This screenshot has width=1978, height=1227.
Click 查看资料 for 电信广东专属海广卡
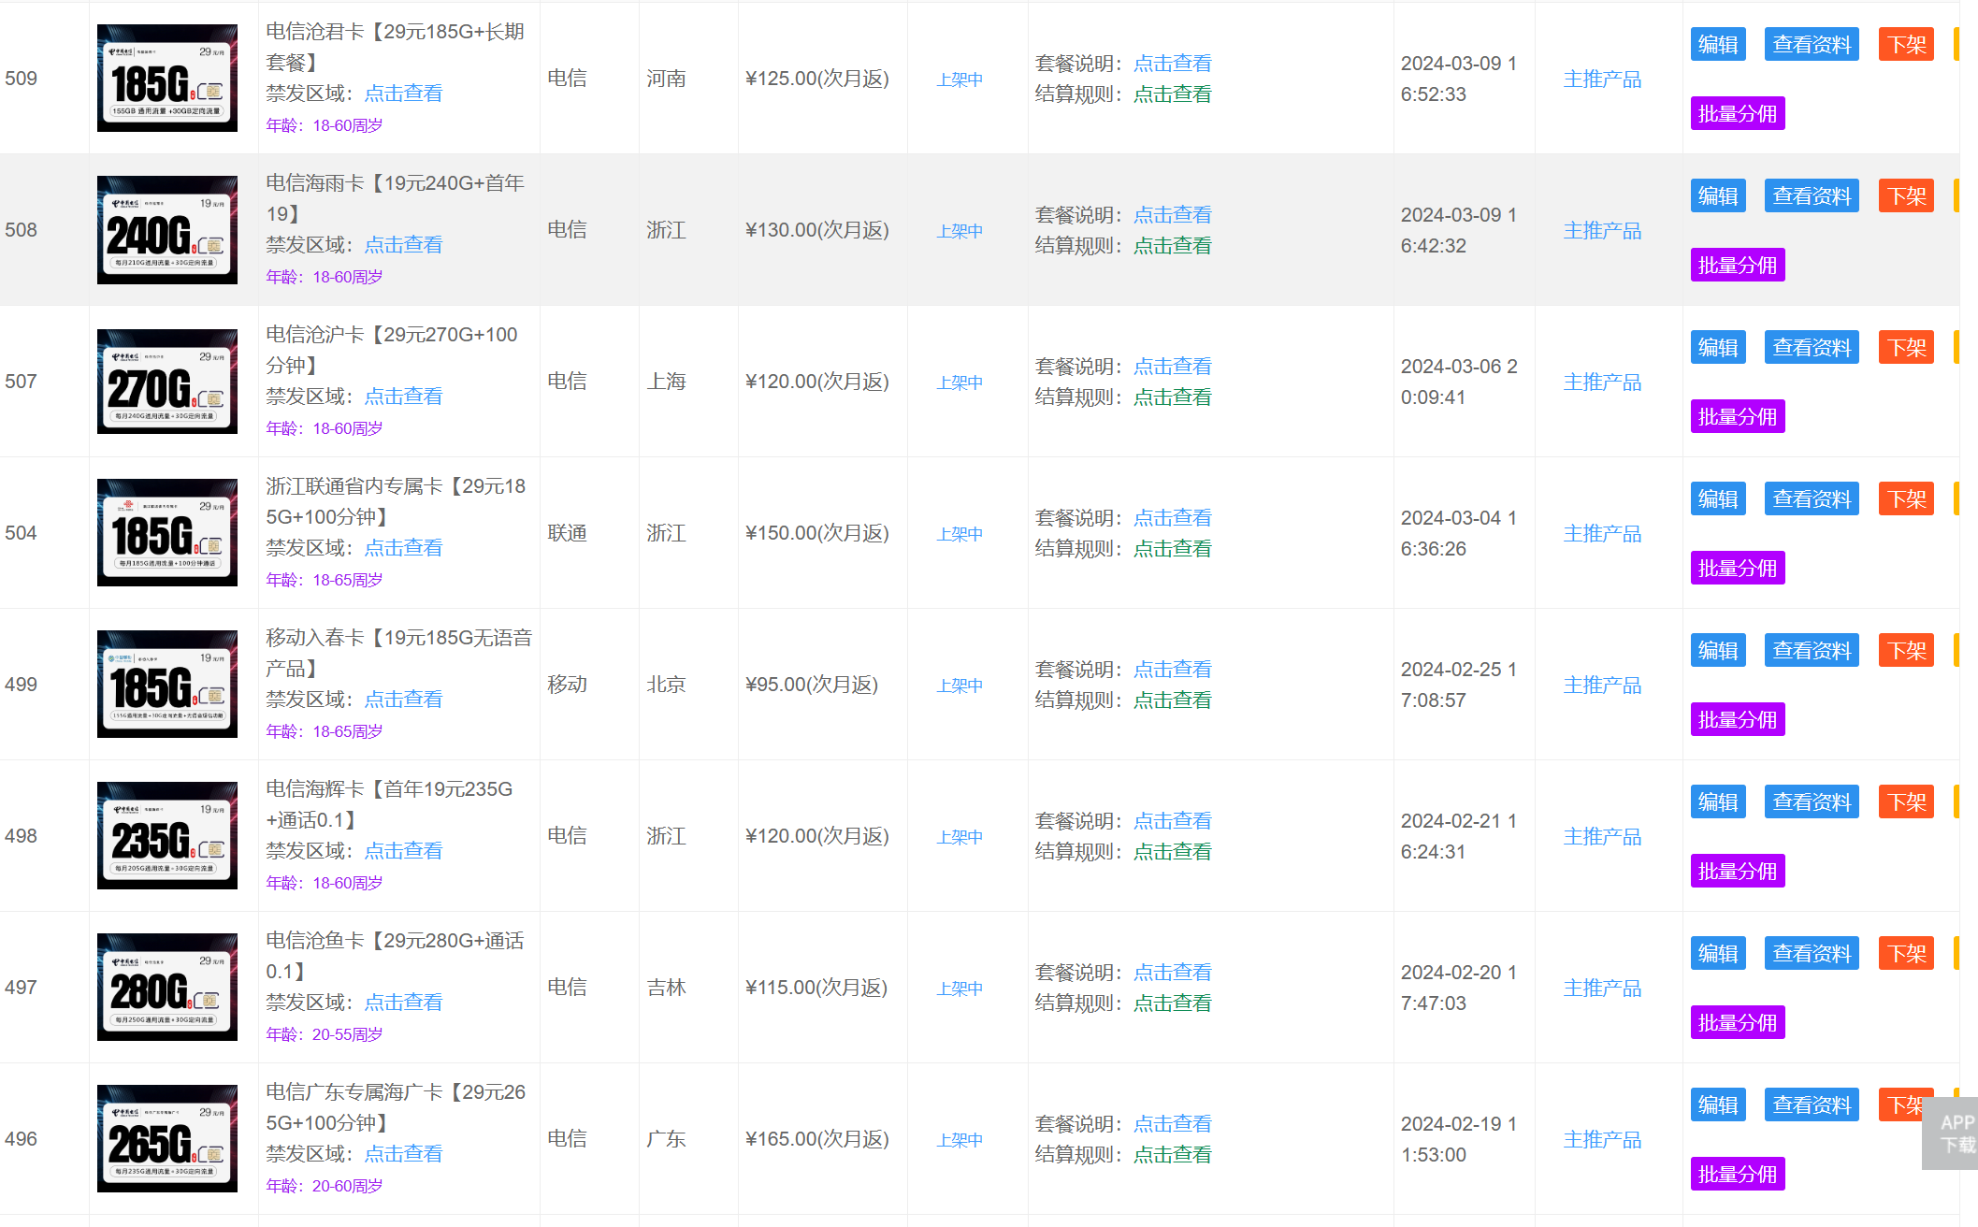click(x=1811, y=1104)
